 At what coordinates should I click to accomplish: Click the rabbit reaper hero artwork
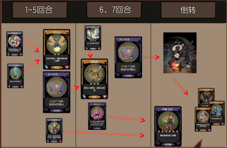pos(180,53)
